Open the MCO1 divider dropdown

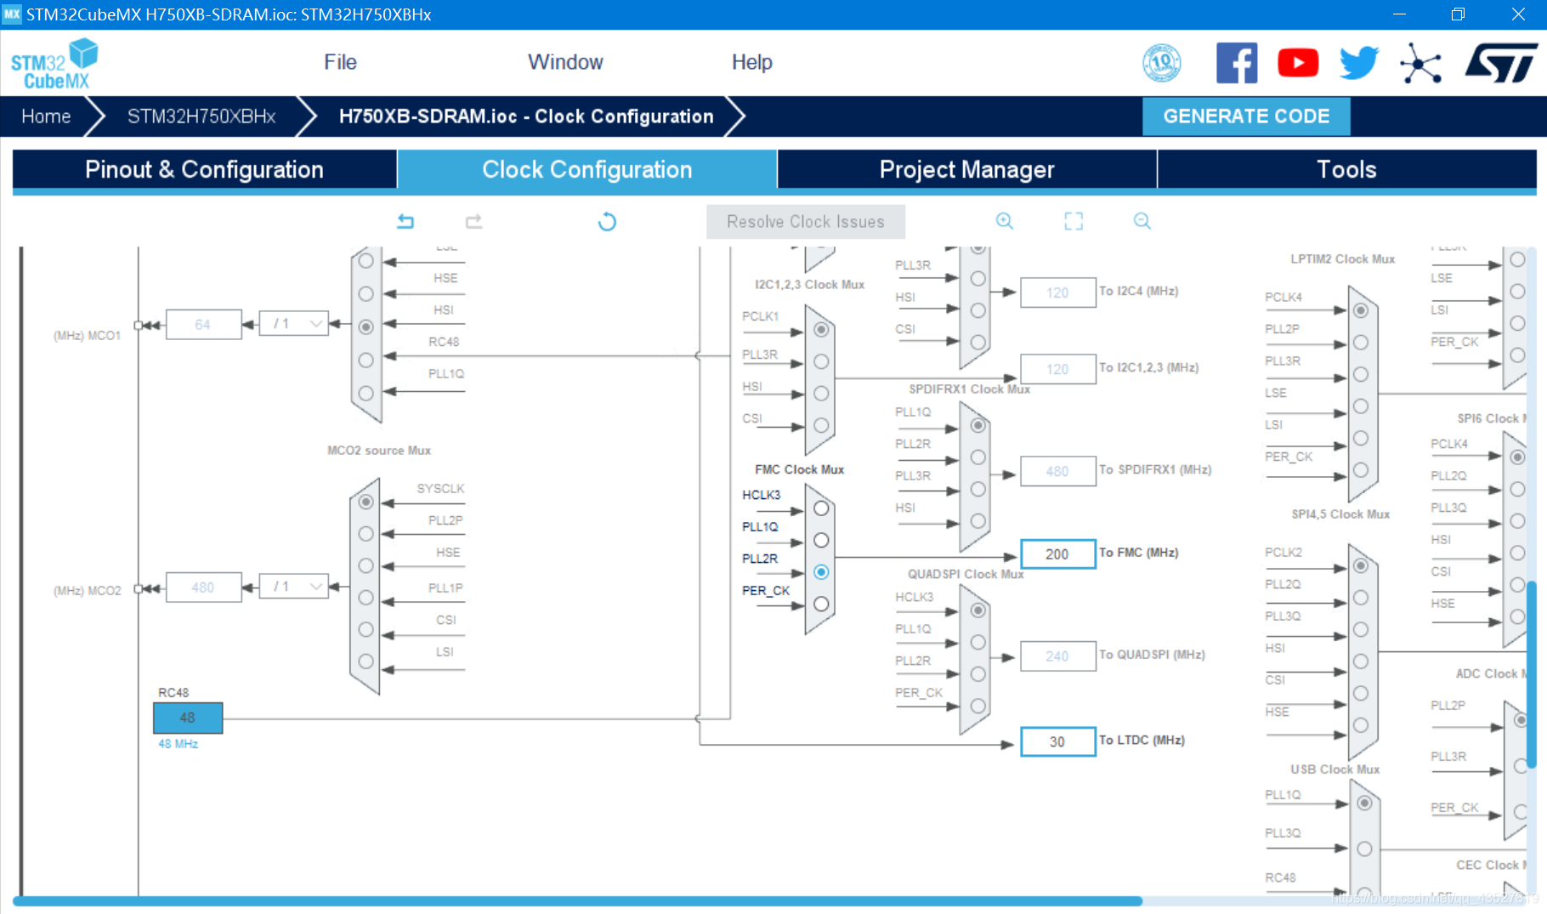point(294,324)
